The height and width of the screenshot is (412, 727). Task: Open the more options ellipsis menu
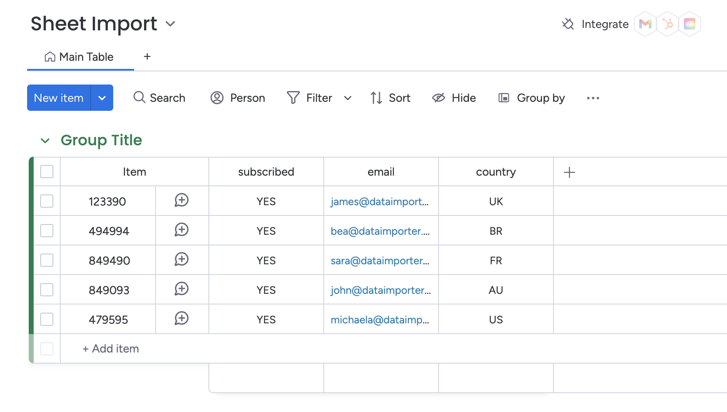(x=593, y=98)
